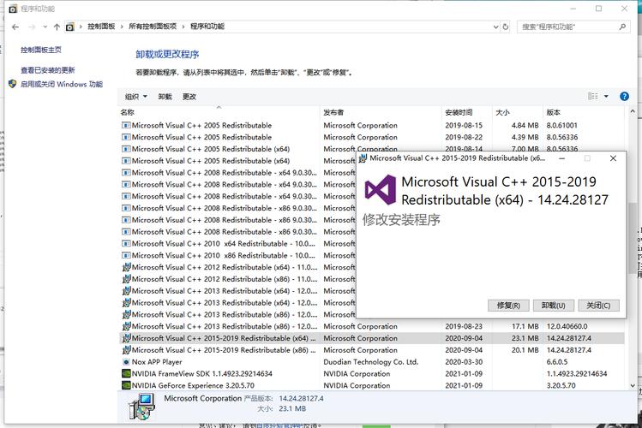Click the search magnifier icon
Screen dimensions: 642x428
pyautogui.click(x=622, y=27)
